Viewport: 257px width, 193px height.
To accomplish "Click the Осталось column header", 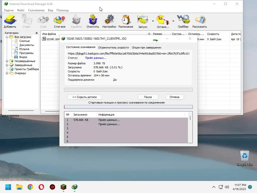I will point(196,34).
